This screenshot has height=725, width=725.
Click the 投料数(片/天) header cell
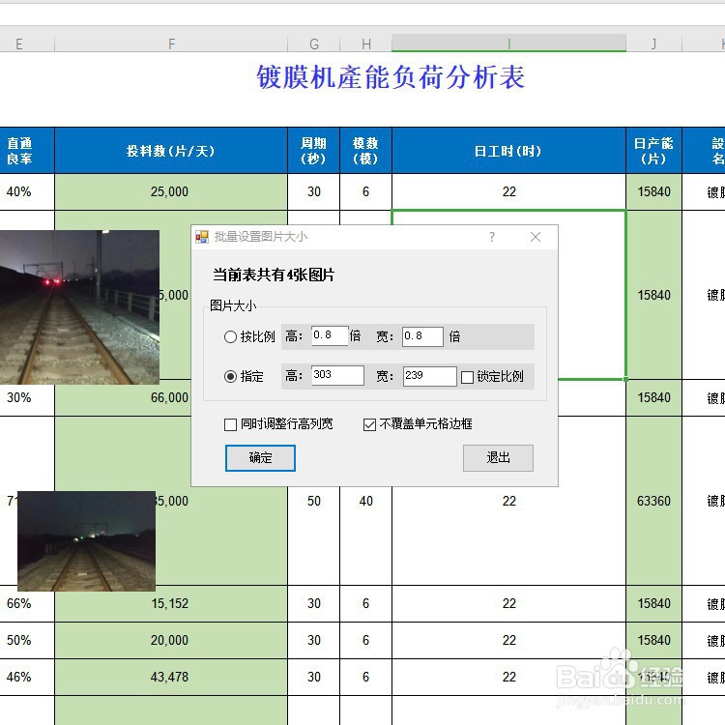(171, 151)
